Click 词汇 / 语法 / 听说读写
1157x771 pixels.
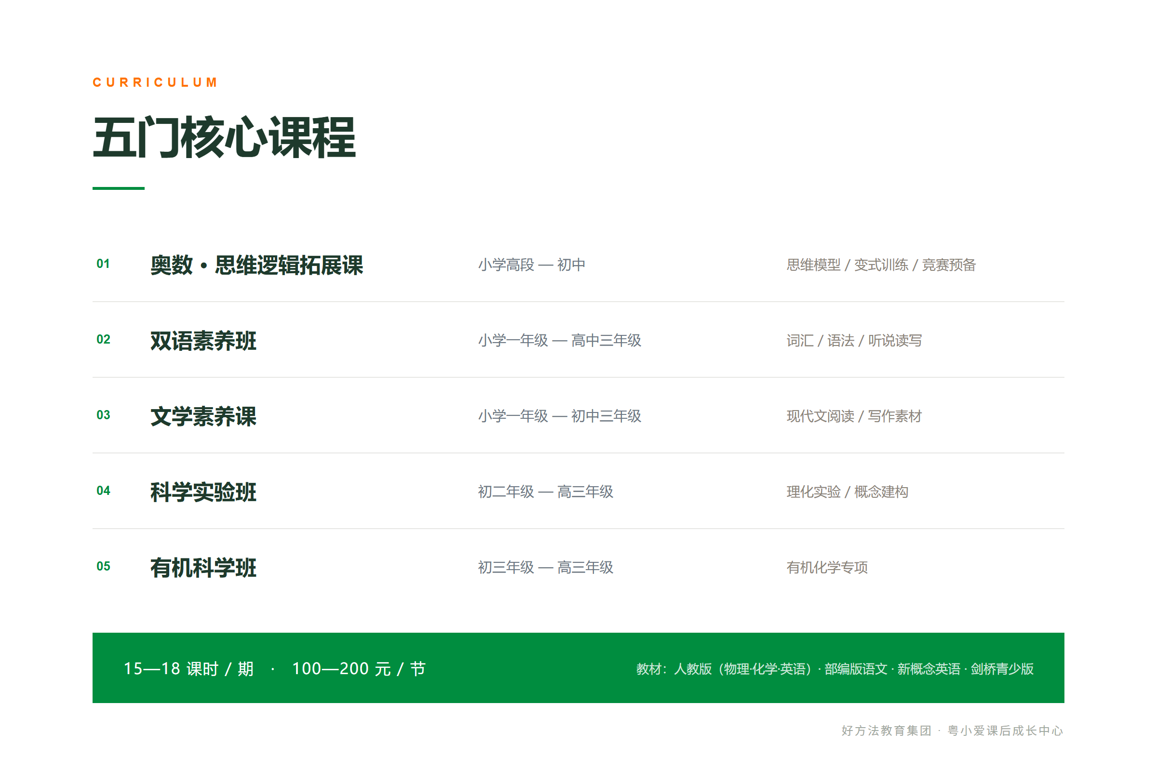[x=854, y=341]
